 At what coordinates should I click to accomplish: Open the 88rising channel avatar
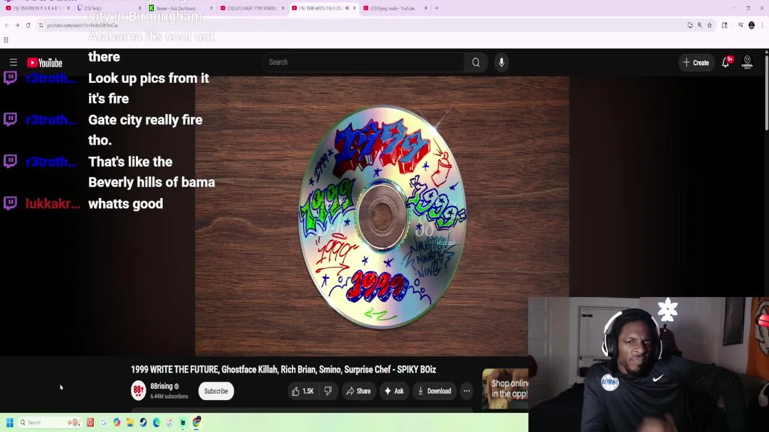138,391
